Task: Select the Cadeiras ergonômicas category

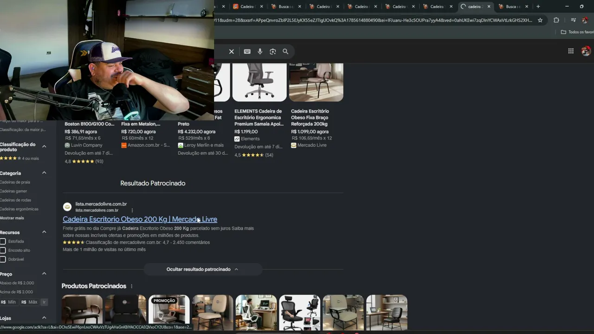Action: pos(19,209)
